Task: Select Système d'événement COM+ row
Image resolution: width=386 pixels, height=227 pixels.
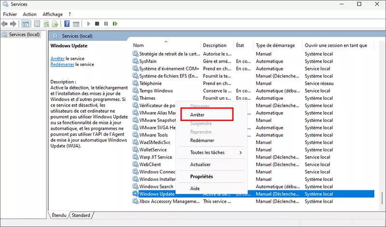Action: click(253, 68)
